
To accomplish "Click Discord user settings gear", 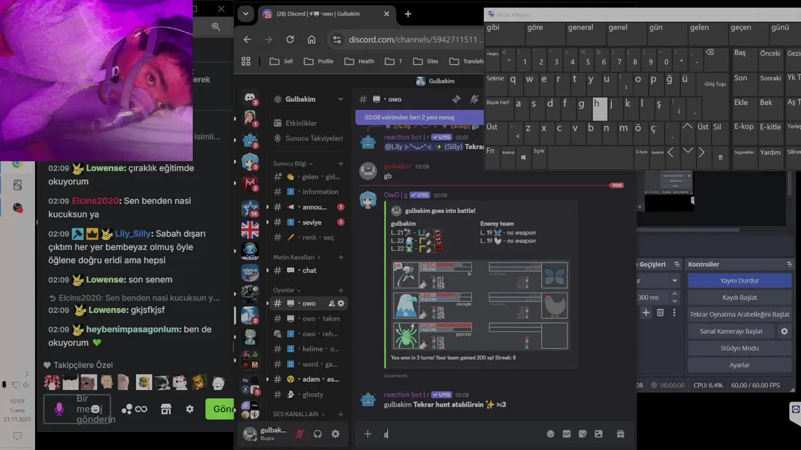I will [335, 434].
